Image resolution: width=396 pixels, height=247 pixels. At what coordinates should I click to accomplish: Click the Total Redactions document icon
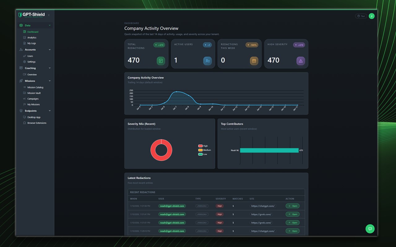161,61
